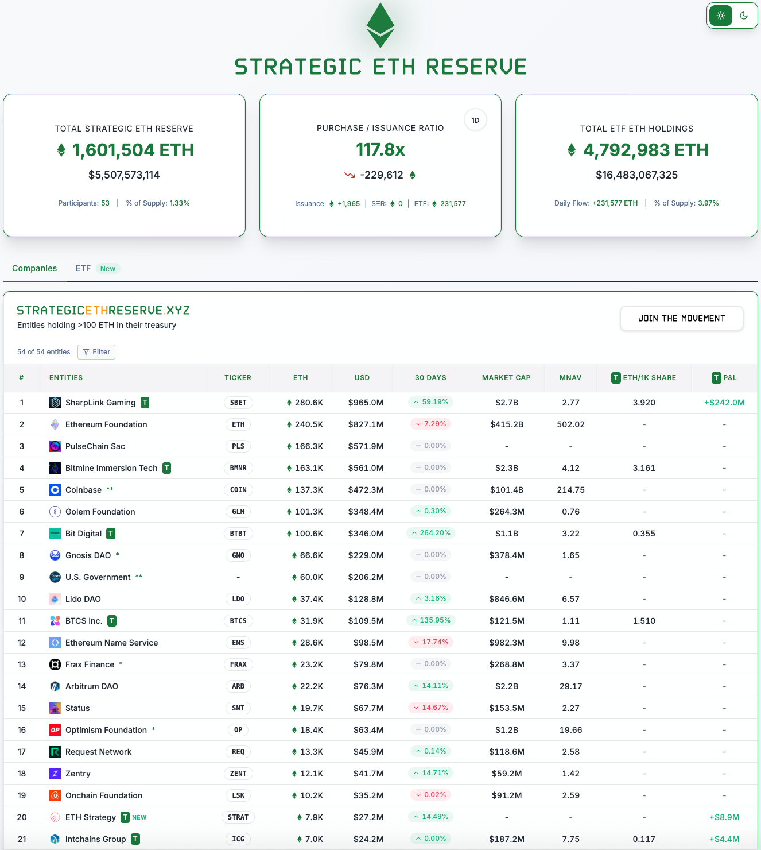The image size is (761, 850).
Task: Click the NEW label beside ETH Strategy
Action: (x=139, y=817)
